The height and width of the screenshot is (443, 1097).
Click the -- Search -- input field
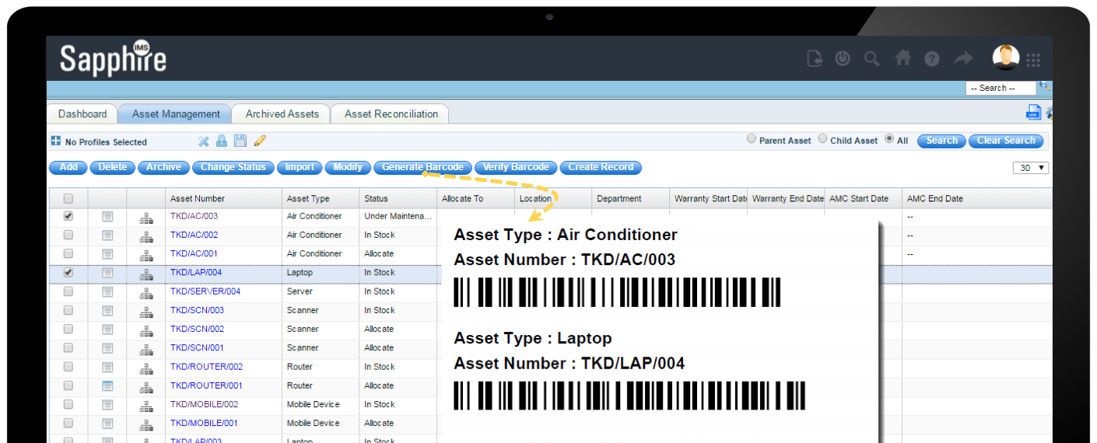tap(1001, 88)
